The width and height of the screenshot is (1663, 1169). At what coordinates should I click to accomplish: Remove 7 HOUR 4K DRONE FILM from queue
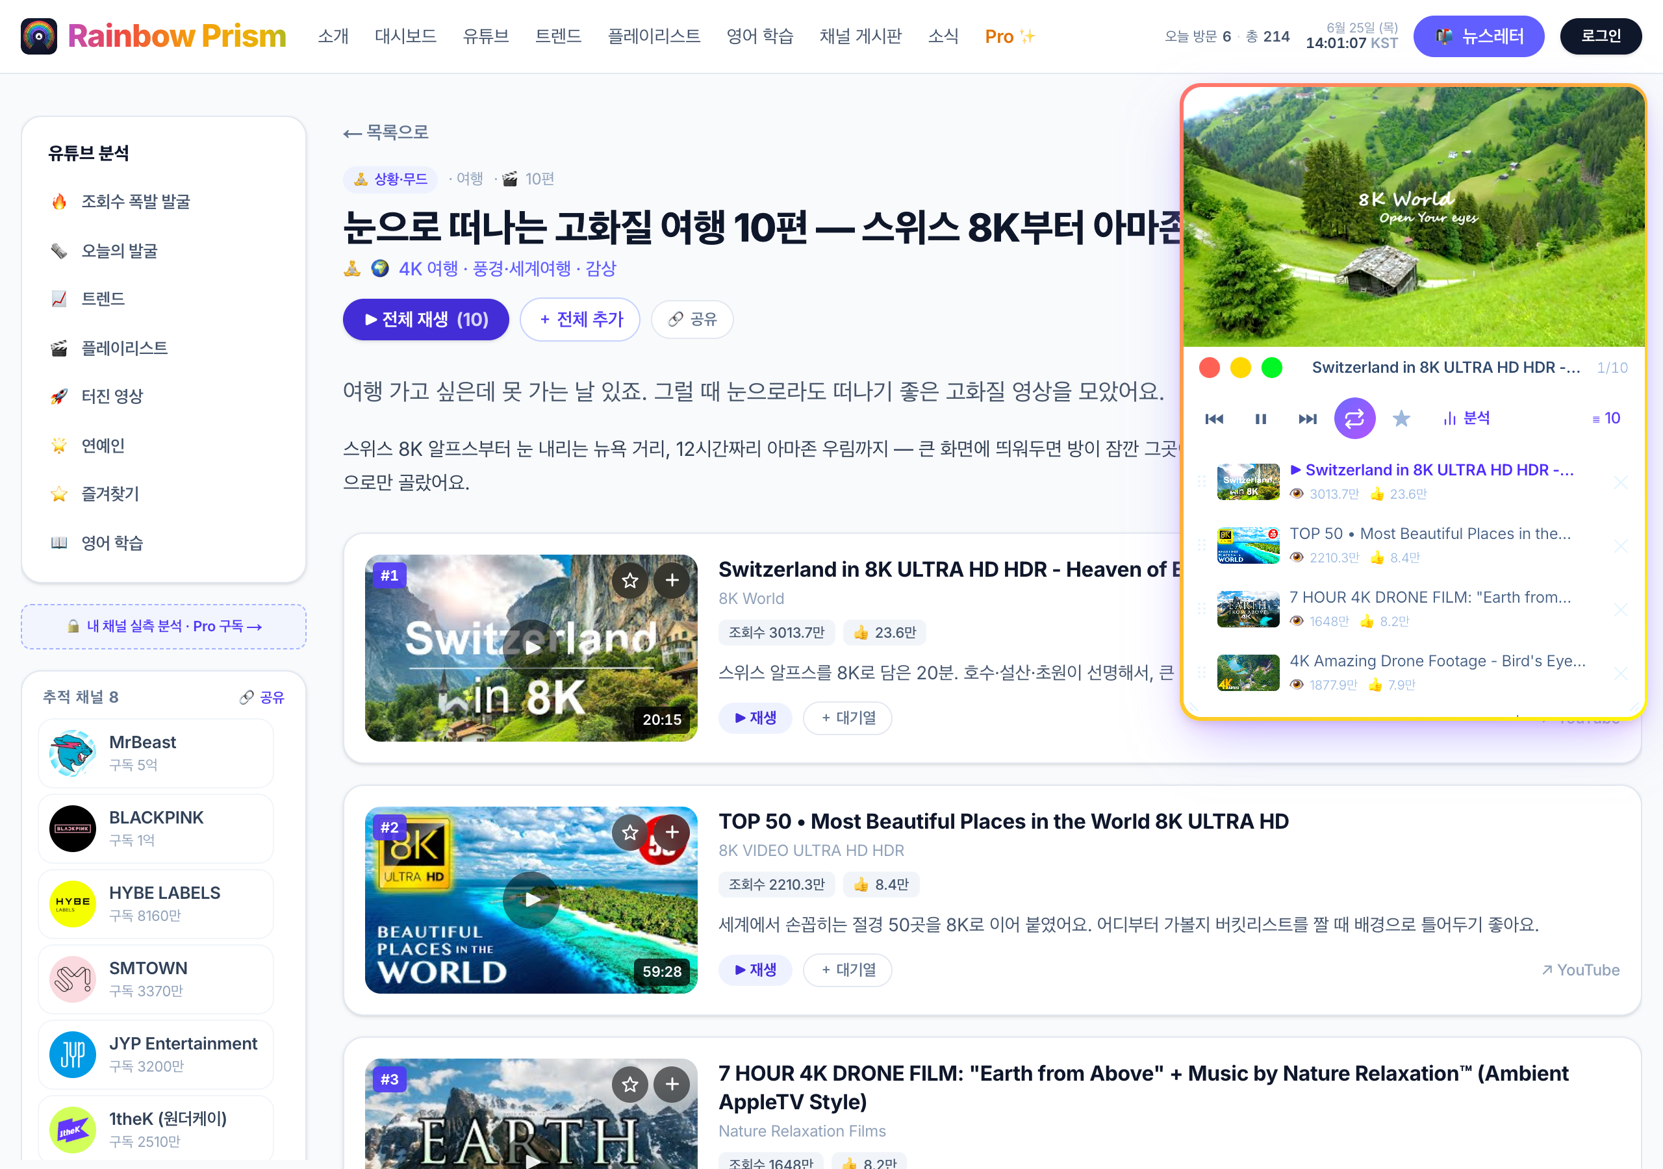[x=1621, y=610]
